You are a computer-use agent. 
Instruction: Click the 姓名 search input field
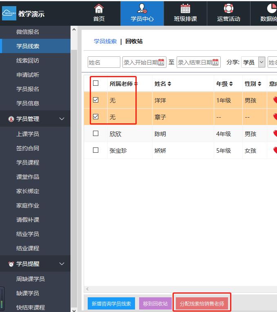click(104, 62)
